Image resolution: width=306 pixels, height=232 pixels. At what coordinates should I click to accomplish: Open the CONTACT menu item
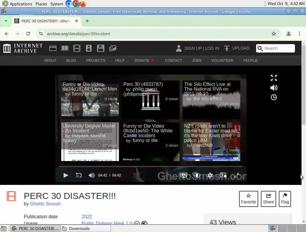(x=173, y=61)
